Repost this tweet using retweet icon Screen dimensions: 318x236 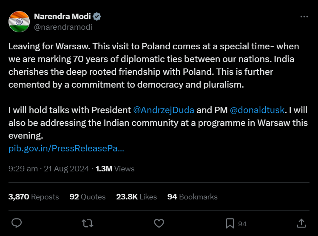[87, 223]
